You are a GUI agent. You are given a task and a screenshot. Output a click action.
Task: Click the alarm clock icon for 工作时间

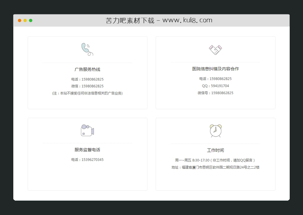215,130
